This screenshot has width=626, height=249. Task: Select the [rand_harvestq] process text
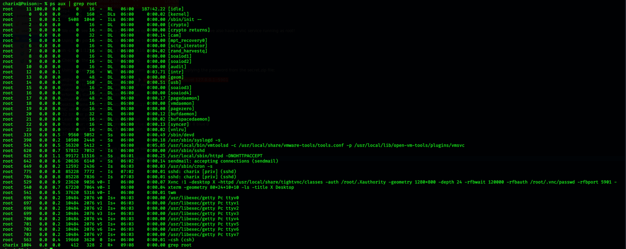point(187,51)
